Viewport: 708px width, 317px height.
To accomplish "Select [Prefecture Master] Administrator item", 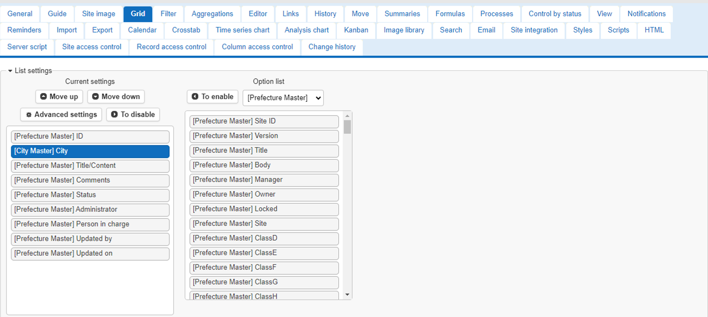I will tap(90, 210).
